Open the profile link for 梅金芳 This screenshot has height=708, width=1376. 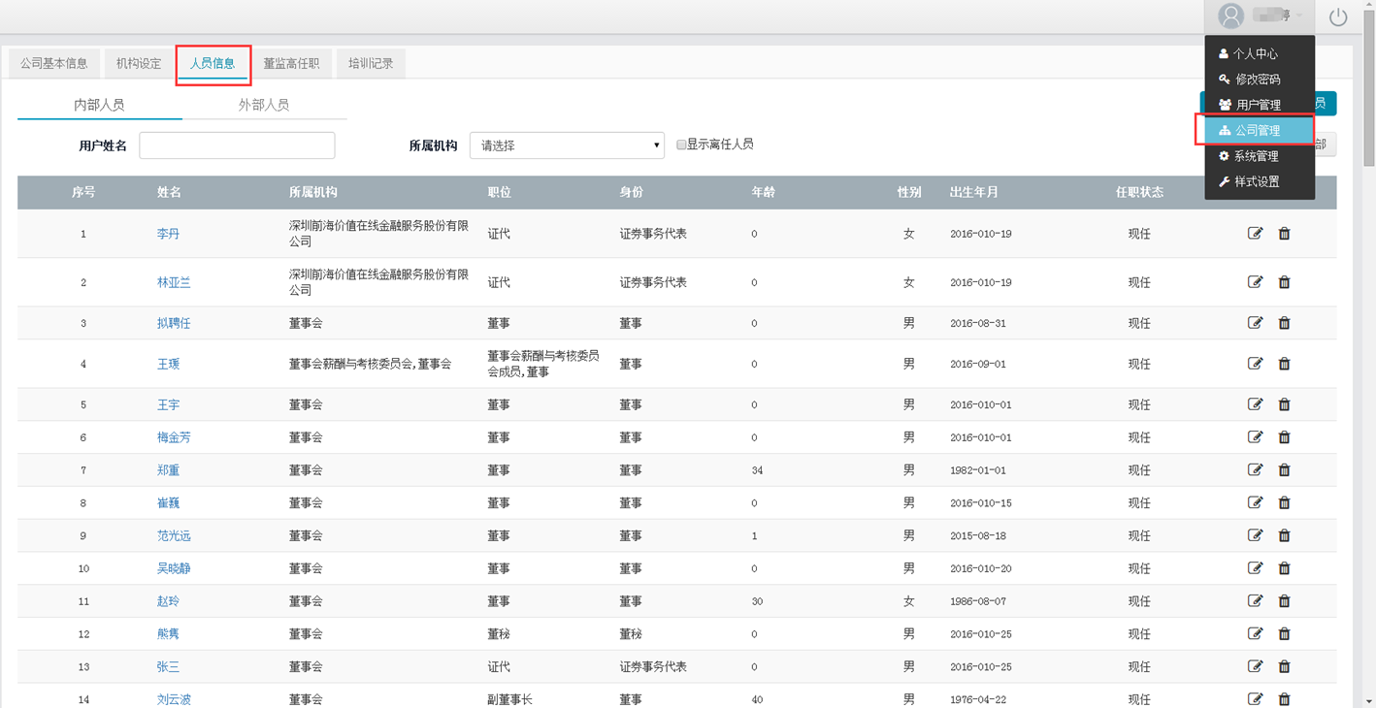[174, 437]
